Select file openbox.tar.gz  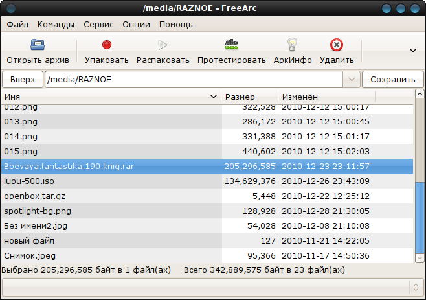click(x=34, y=196)
